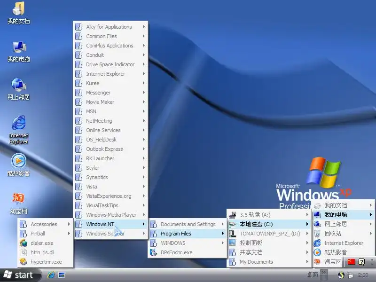376x282 pixels.
Task: Click the 酷热影音 desktop icon
Action: click(18, 165)
